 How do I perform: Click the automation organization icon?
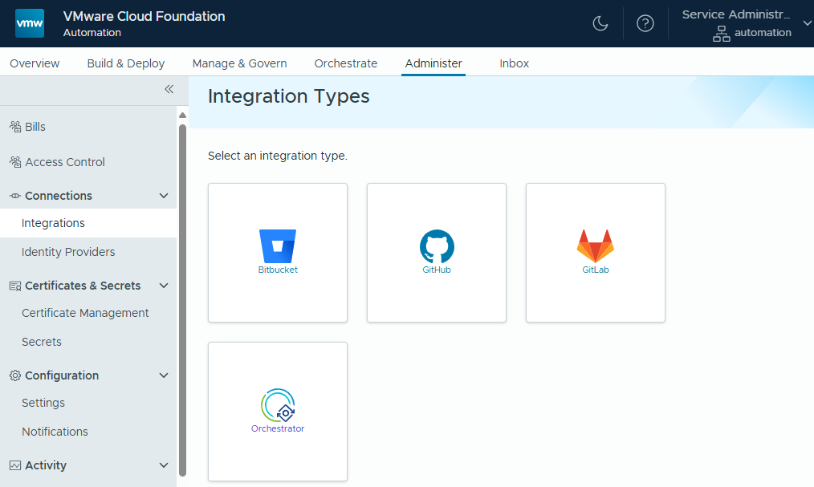coord(721,33)
